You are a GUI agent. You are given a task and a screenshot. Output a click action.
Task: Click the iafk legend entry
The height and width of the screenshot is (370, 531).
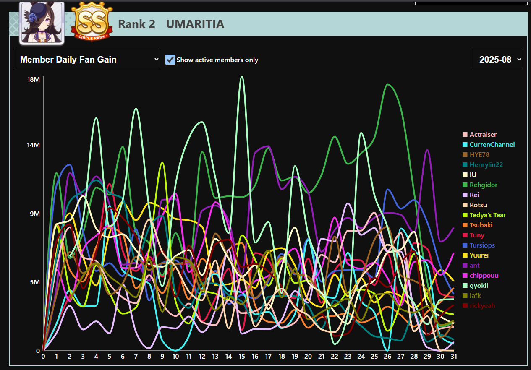pos(471,296)
